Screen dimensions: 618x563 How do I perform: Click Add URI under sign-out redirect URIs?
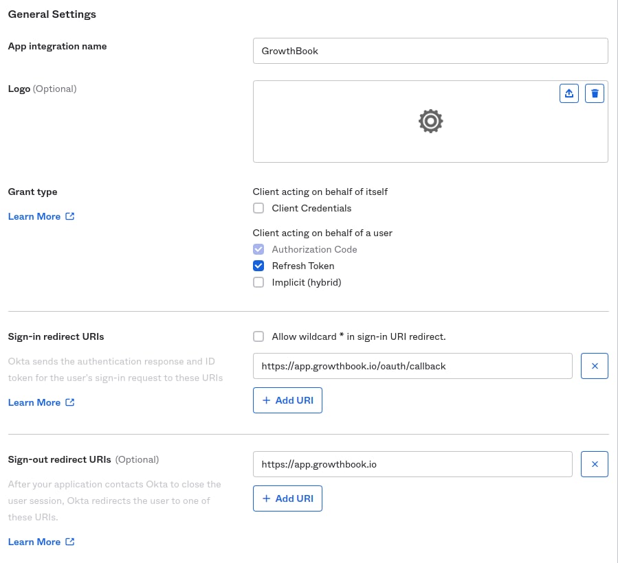(x=288, y=498)
